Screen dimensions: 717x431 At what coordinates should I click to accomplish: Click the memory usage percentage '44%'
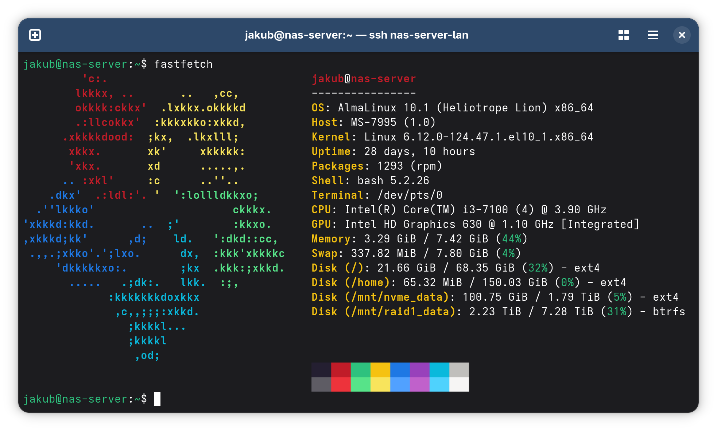512,239
